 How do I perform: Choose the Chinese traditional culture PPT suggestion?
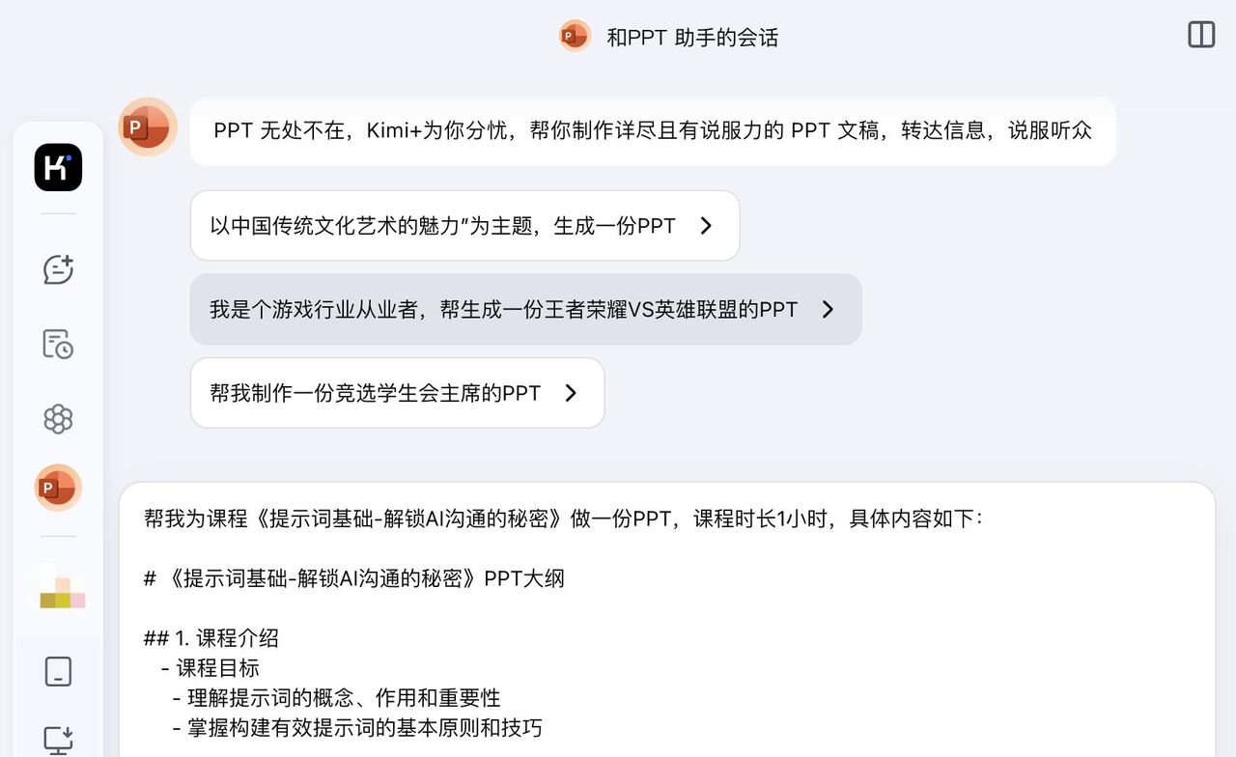click(443, 226)
